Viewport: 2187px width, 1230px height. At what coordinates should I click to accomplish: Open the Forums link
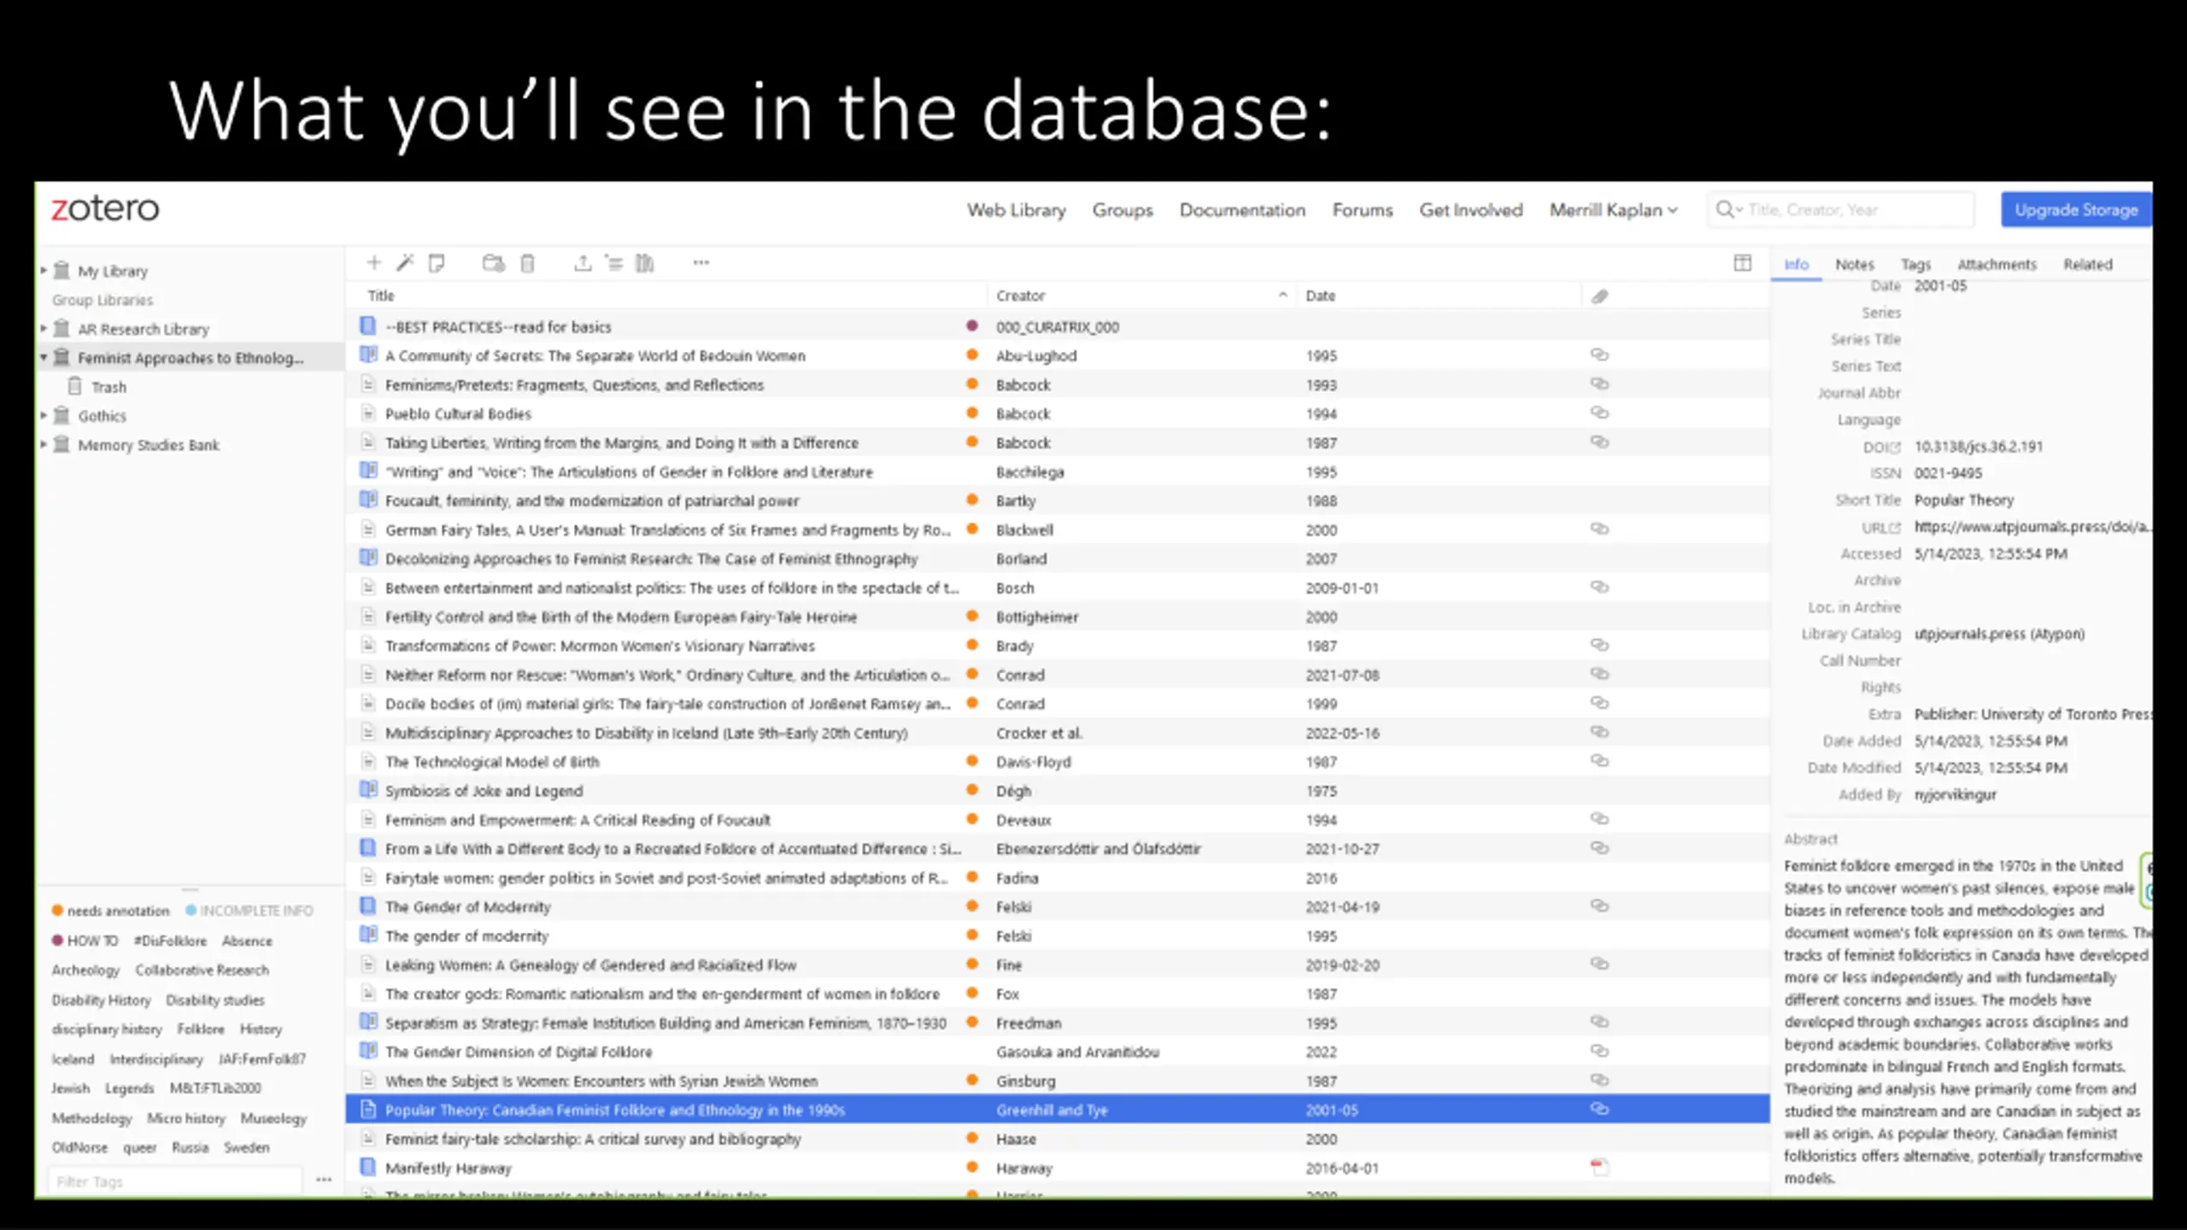coord(1363,210)
